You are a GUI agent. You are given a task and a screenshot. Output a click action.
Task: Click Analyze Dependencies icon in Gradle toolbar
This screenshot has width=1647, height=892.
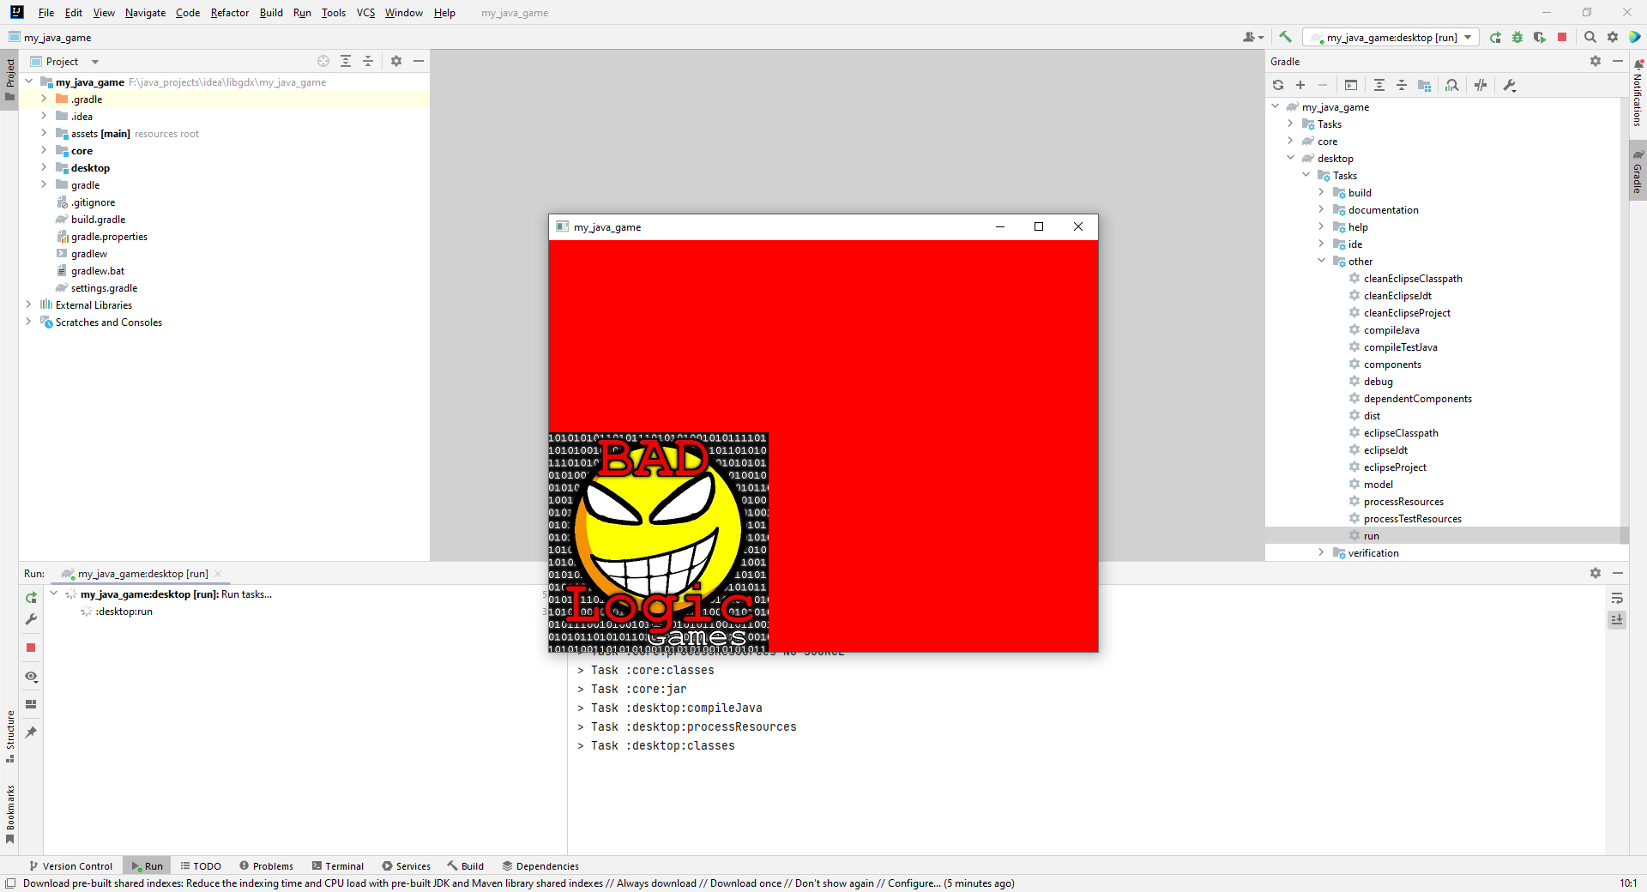click(x=1452, y=85)
